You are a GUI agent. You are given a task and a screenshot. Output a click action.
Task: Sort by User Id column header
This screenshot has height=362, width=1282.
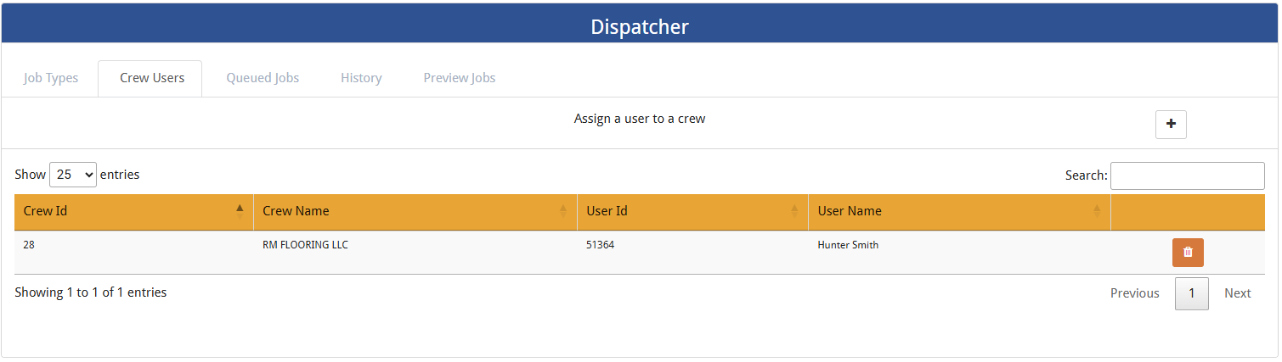pyautogui.click(x=692, y=211)
